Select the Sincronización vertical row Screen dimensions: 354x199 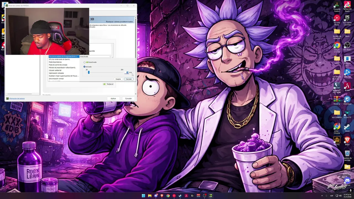(64, 78)
